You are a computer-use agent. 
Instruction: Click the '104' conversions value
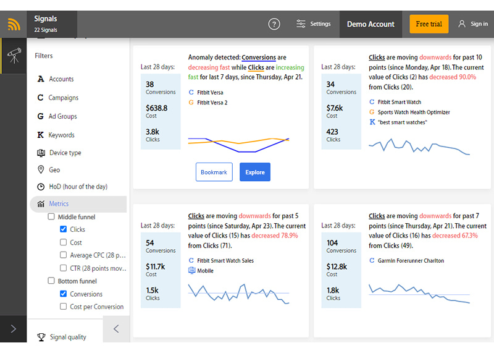(x=332, y=243)
